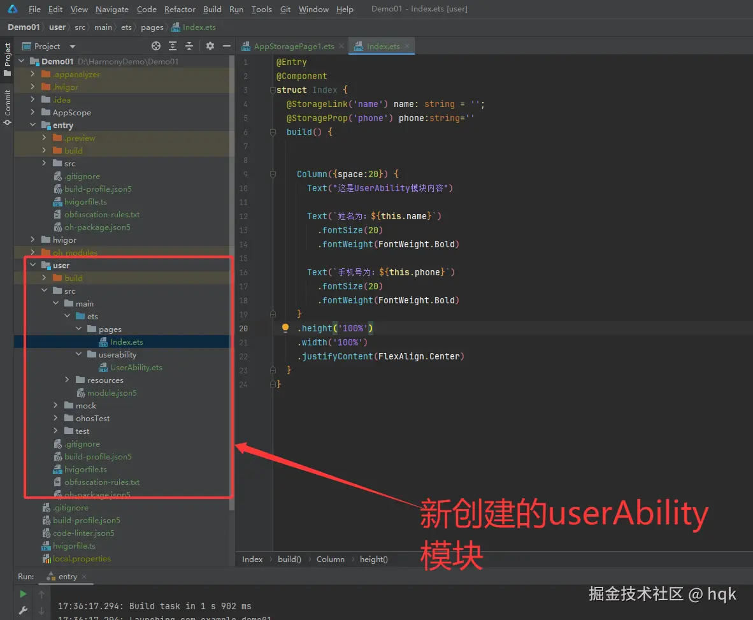Open Project panel settings gear
Viewport: 753px width, 620px height.
pyautogui.click(x=210, y=46)
